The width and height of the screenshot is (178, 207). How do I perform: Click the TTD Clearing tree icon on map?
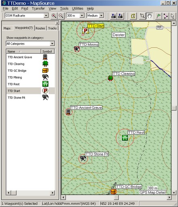point(110,78)
